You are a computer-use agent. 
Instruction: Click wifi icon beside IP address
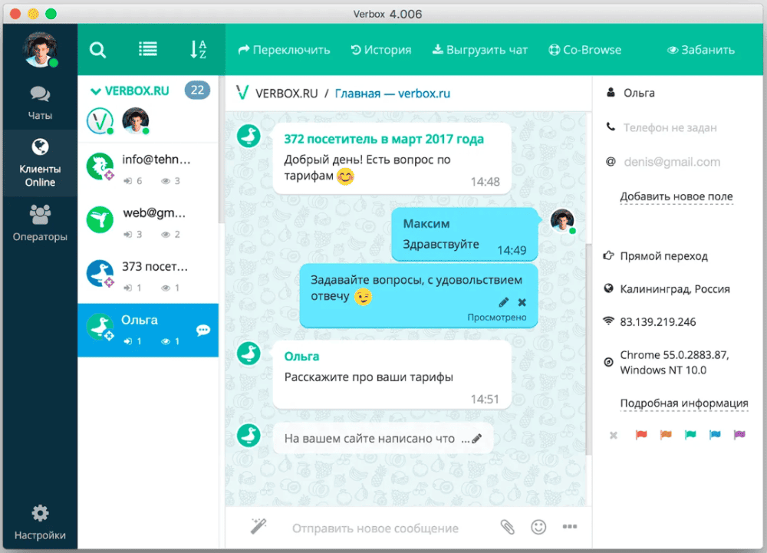(x=608, y=321)
